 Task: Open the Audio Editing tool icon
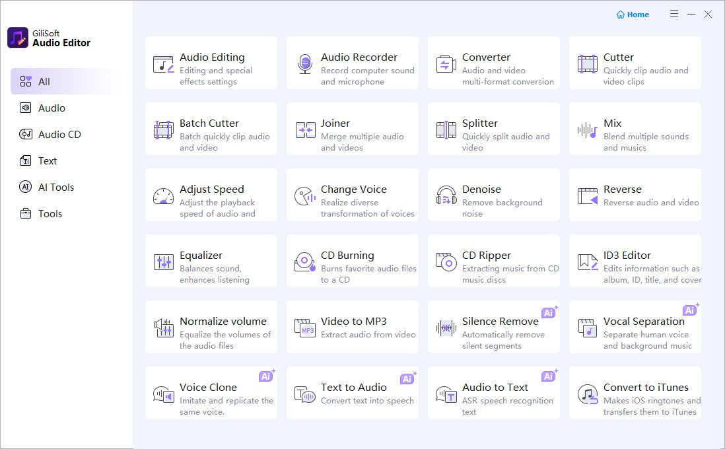pos(163,64)
